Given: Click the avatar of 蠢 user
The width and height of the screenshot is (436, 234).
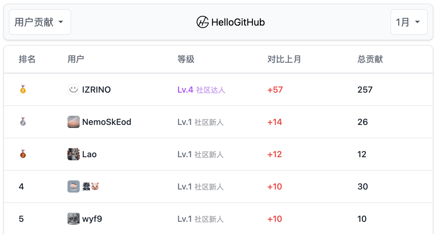Looking at the screenshot, I should point(73,186).
